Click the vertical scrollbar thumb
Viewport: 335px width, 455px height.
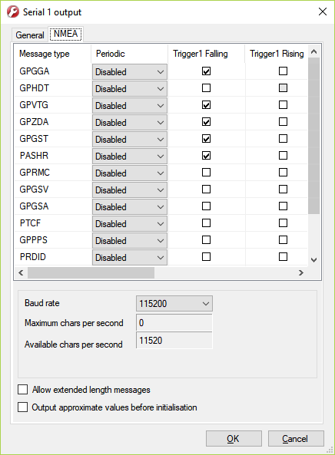[313, 136]
